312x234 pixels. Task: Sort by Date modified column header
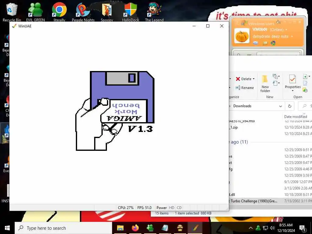click(296, 117)
